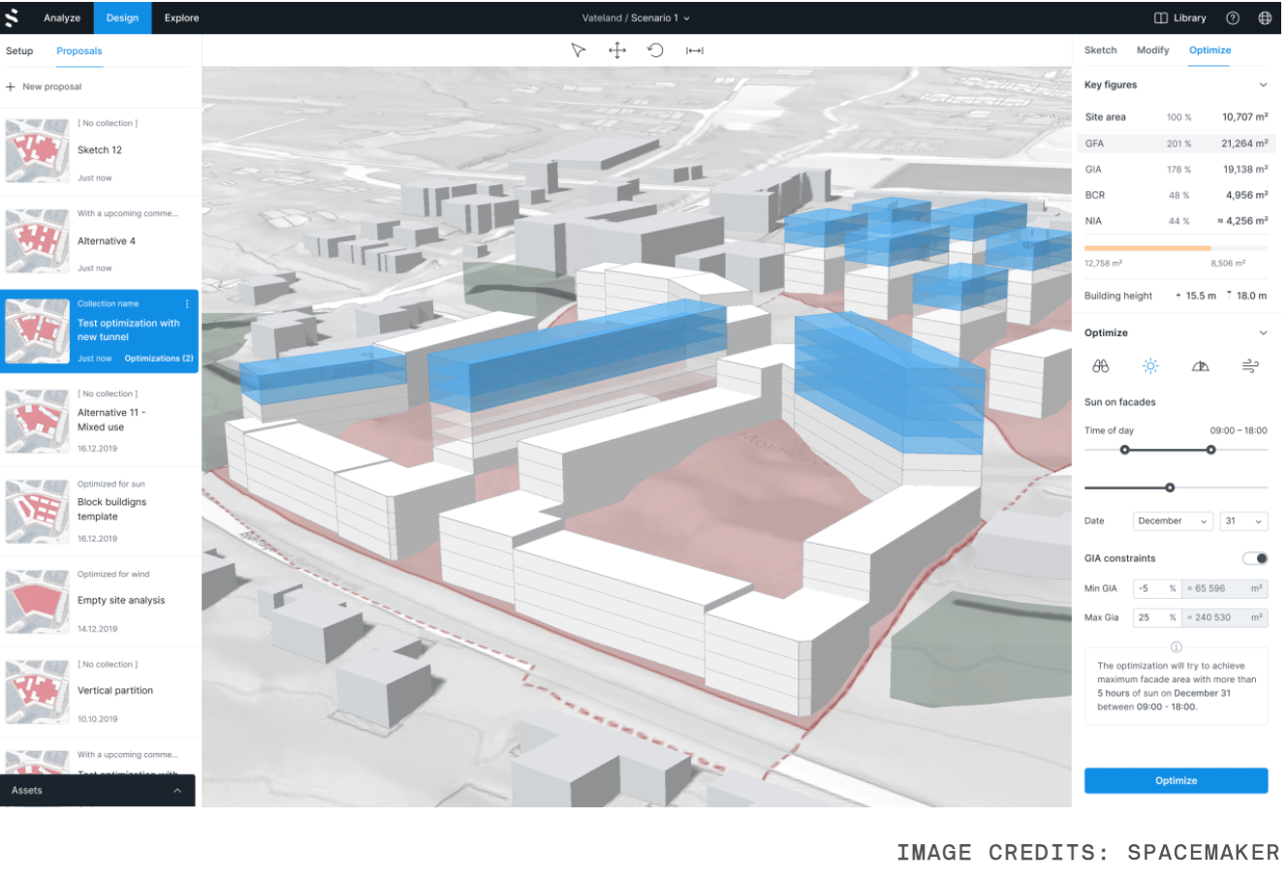Expand the Assets panel
Screen dimensions: 1287x880
[x=98, y=791]
